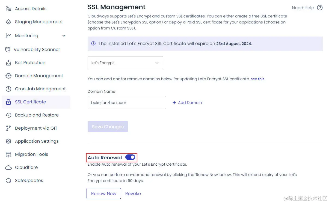Image resolution: width=329 pixels, height=203 pixels.
Task: Click the Need Help question mark icon
Action: pyautogui.click(x=320, y=8)
